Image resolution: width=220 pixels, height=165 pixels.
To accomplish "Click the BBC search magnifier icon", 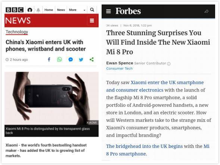I will click(x=92, y=10).
